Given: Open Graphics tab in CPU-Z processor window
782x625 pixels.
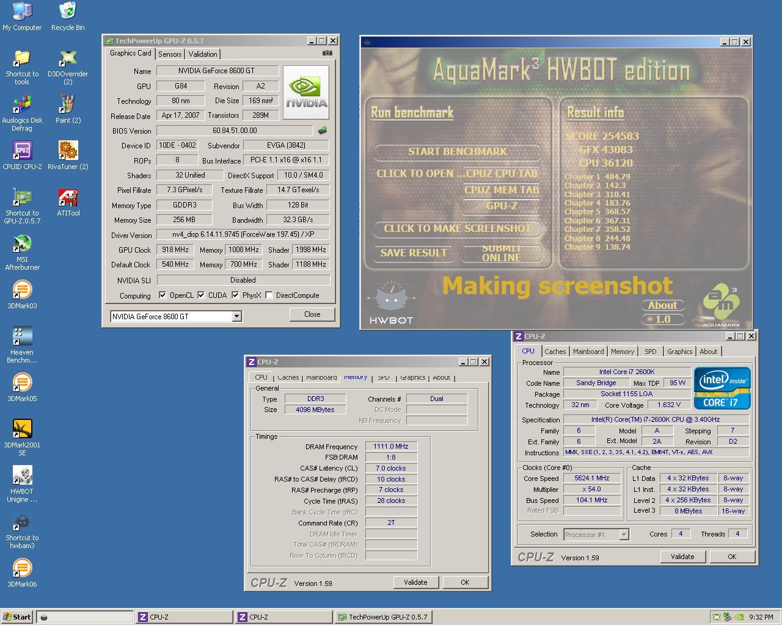Looking at the screenshot, I should [679, 352].
